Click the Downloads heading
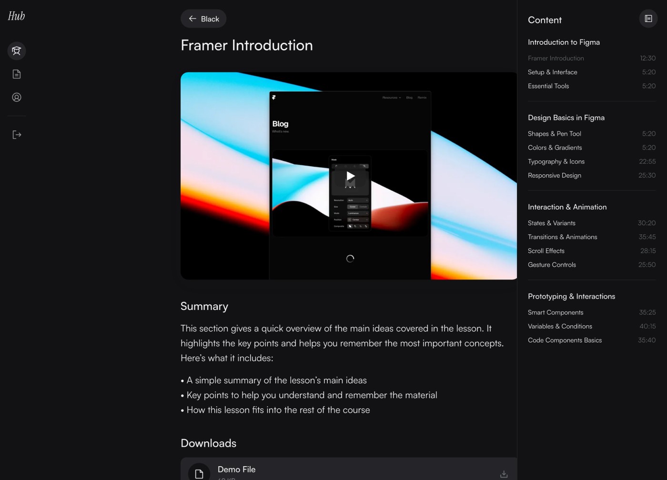This screenshot has height=480, width=667. 209,443
